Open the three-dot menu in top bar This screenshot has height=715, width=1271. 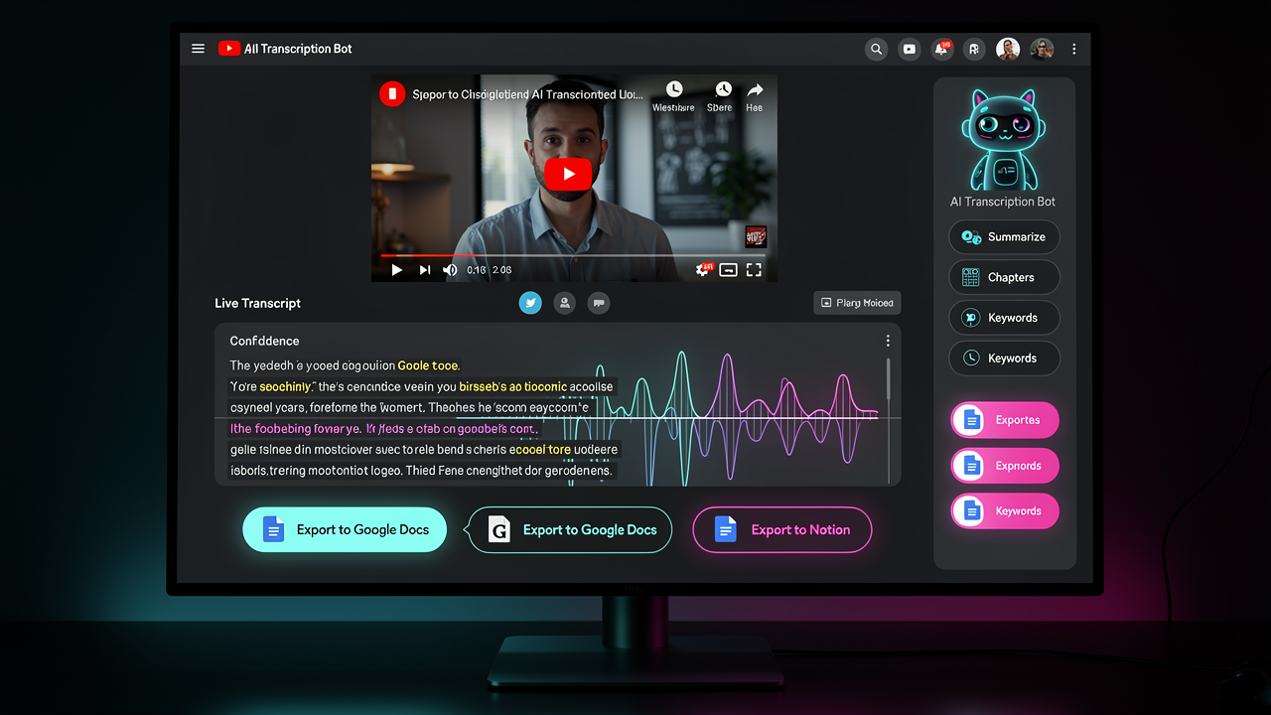pyautogui.click(x=1073, y=49)
